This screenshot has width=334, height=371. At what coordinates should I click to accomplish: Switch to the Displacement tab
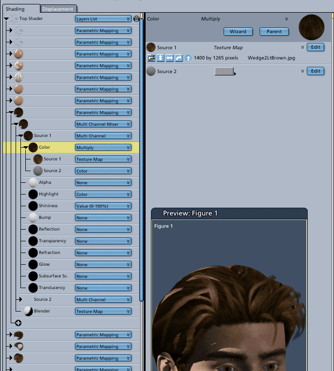point(58,9)
